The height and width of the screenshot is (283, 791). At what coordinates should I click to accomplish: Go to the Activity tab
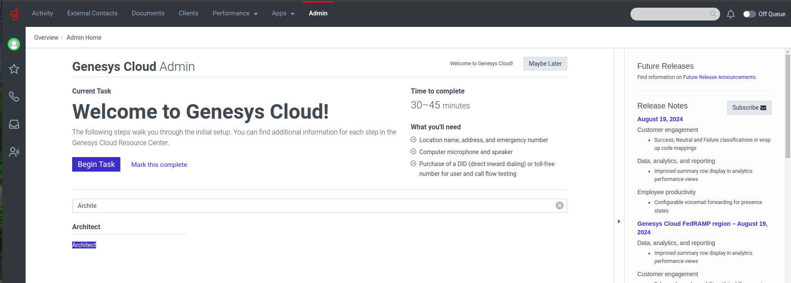[x=43, y=13]
